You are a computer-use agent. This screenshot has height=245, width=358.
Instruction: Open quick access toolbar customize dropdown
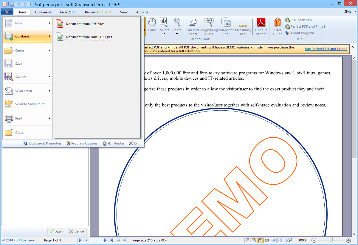(x=31, y=4)
